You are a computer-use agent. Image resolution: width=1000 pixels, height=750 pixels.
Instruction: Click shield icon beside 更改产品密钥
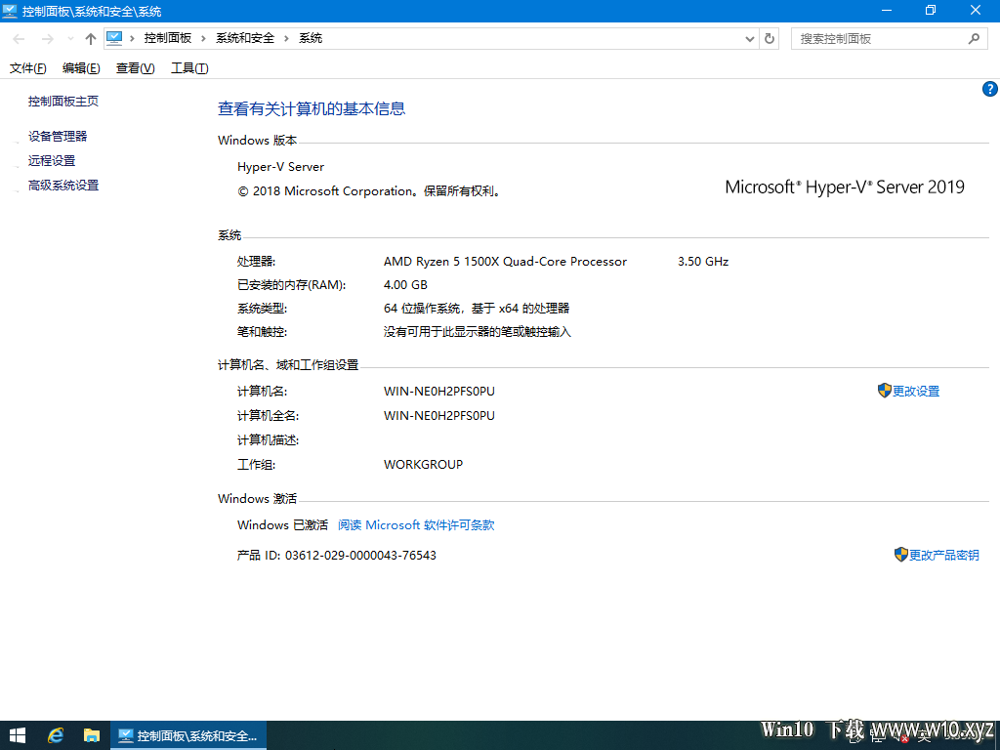click(x=900, y=555)
